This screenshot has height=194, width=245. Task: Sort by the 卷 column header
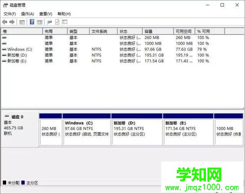[x=22, y=31]
